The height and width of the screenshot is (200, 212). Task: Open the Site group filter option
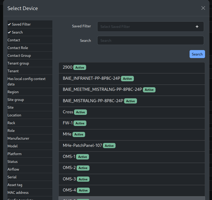point(15,100)
